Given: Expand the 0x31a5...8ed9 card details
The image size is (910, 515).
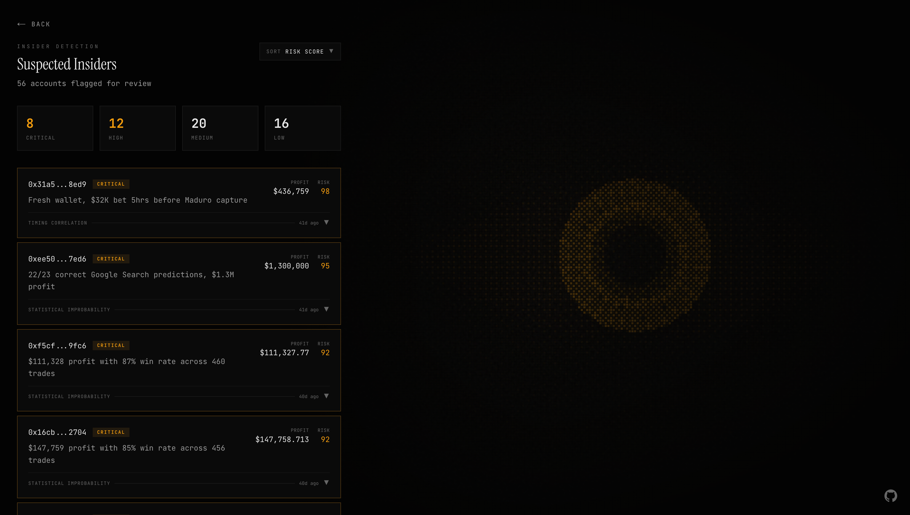Looking at the screenshot, I should (326, 222).
